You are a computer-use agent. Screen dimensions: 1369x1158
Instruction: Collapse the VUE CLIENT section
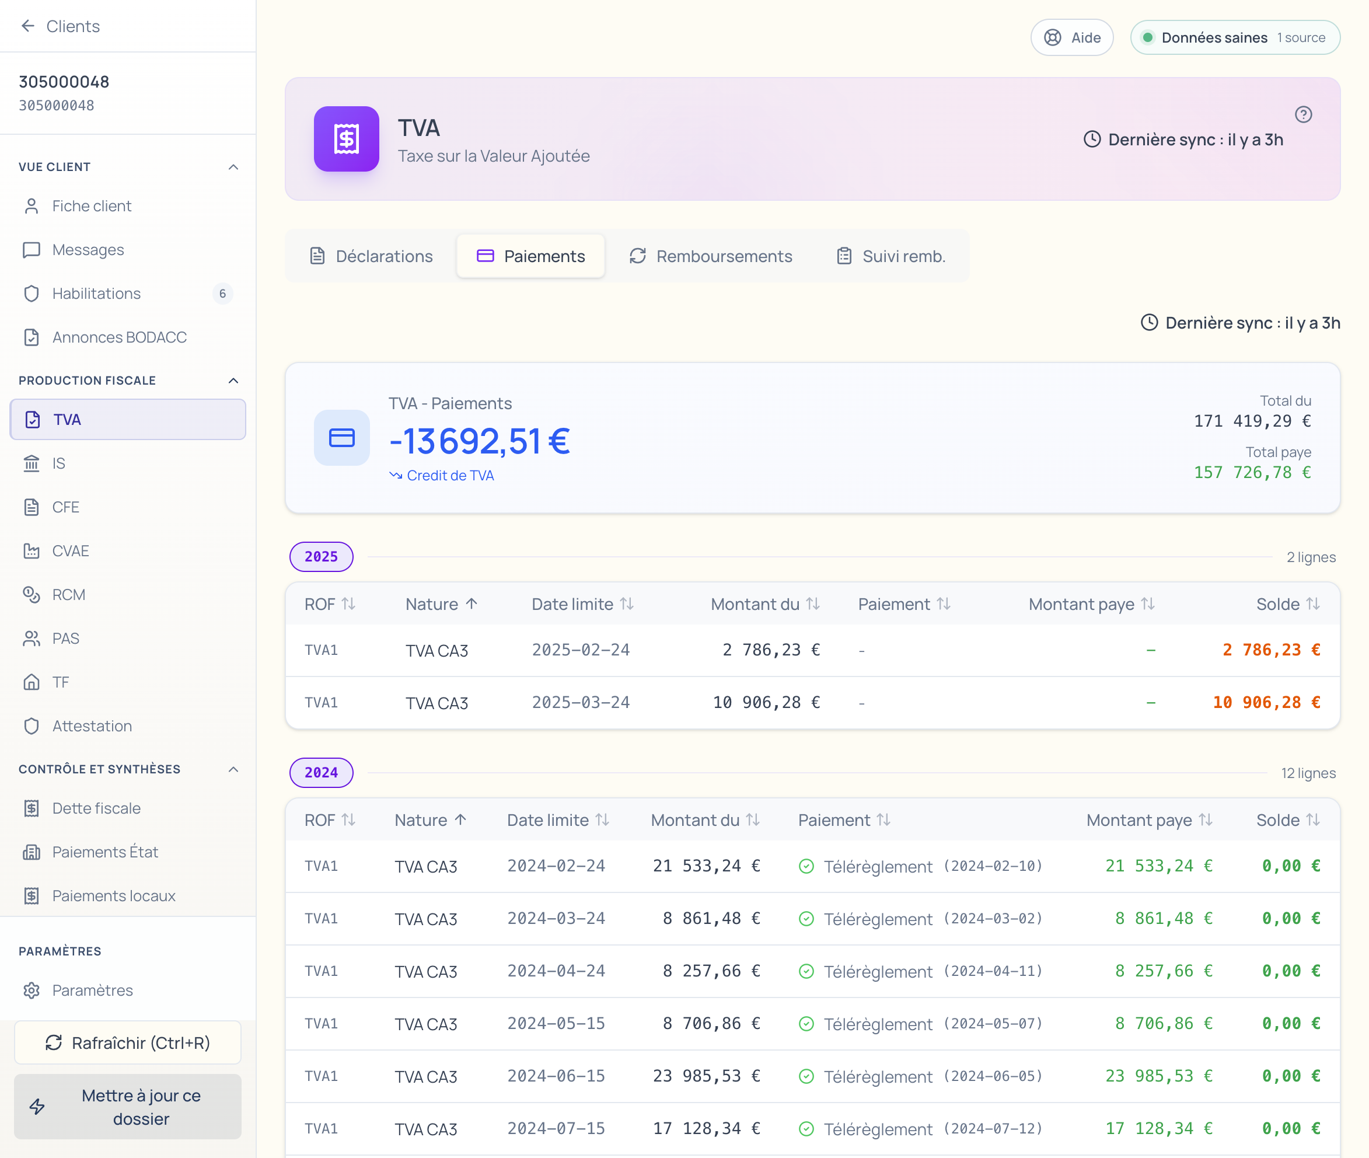(x=233, y=167)
